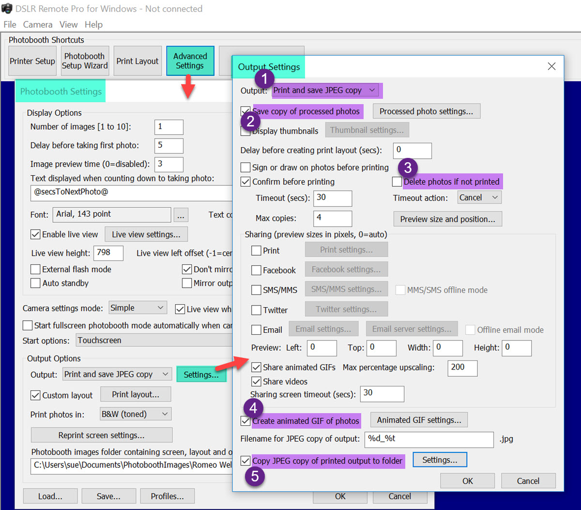581x510 pixels.
Task: Launch the Photobooth Setup Wizard
Action: tap(85, 61)
